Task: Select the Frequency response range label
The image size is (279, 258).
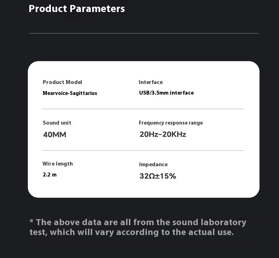Action: [x=171, y=123]
